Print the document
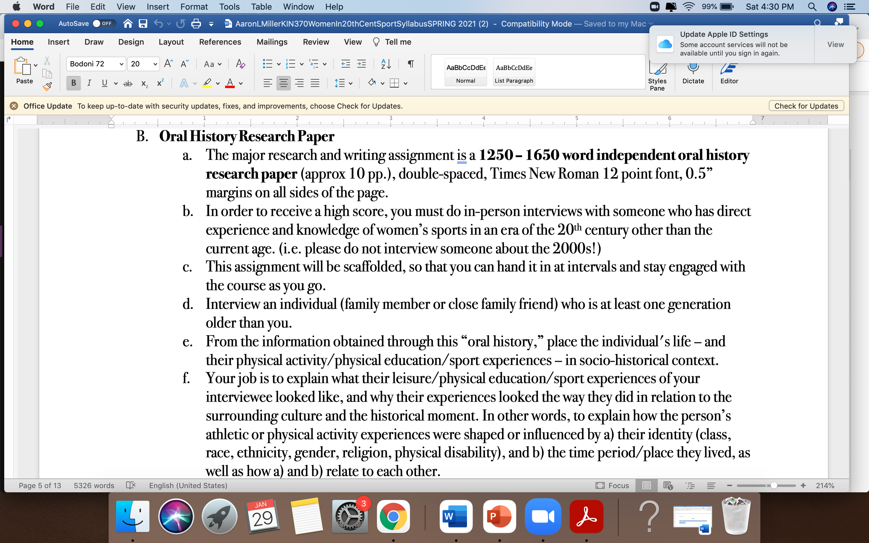 (196, 24)
